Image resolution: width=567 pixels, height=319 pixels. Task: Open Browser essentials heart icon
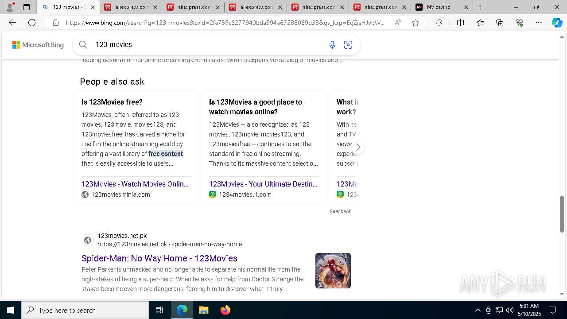pos(519,23)
